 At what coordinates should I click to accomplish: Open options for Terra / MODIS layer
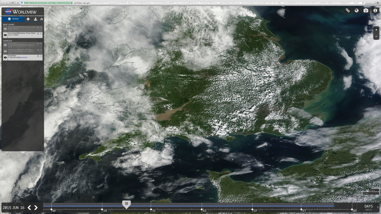tap(38, 33)
